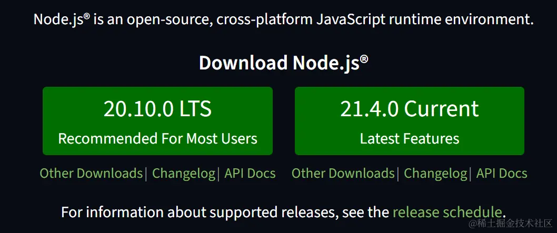Open API Docs under the LTS button
Image resolution: width=557 pixels, height=233 pixels.
[250, 174]
